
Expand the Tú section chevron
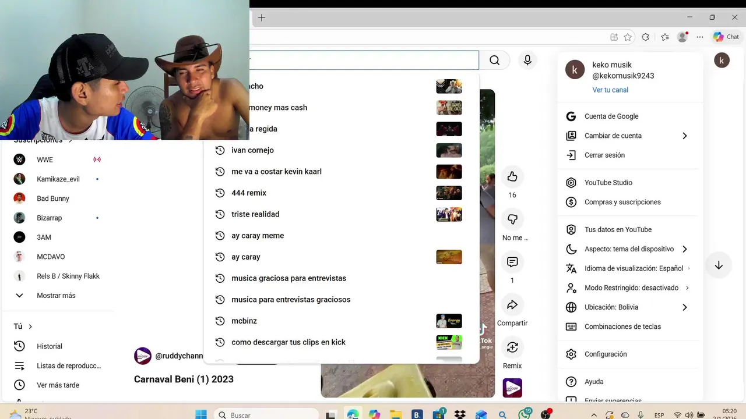(30, 326)
